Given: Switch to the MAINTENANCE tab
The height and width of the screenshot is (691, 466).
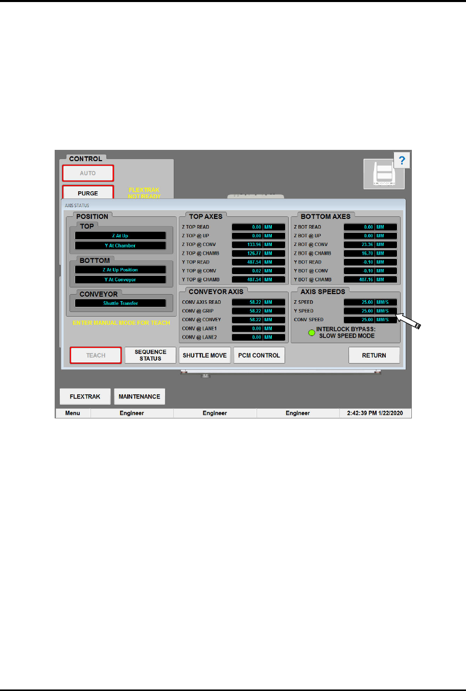Looking at the screenshot, I should [139, 396].
